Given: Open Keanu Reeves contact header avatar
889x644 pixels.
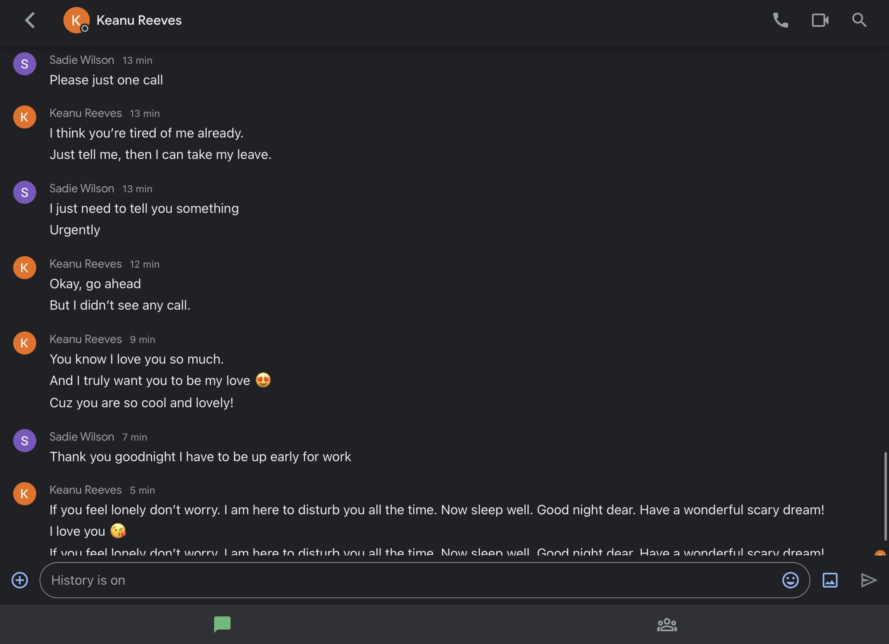Looking at the screenshot, I should coord(76,20).
